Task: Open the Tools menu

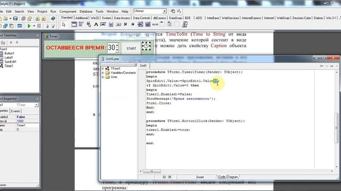Action: point(100,11)
